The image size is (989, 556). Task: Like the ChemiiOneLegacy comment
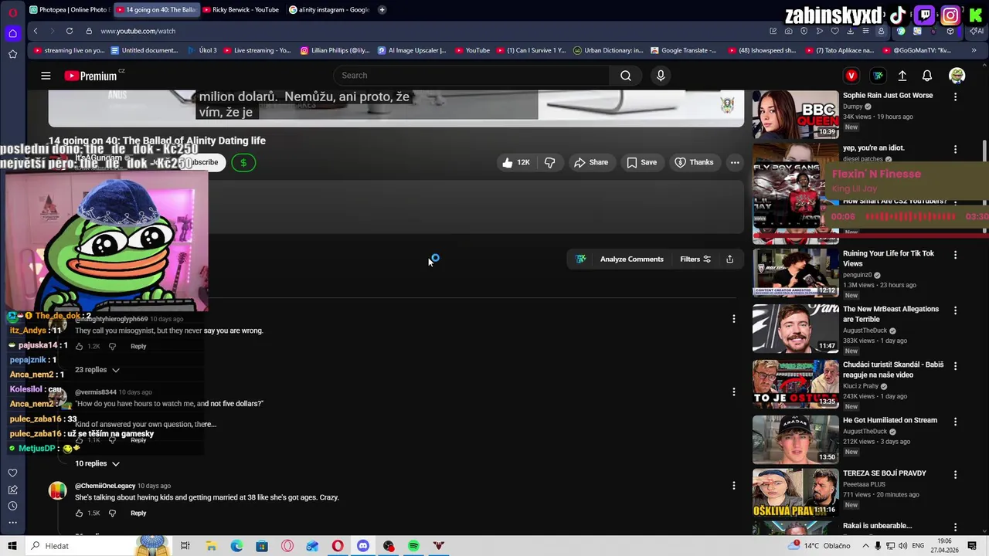tap(79, 513)
